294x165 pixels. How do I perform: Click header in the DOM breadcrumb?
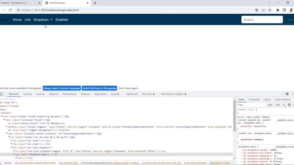click(8, 163)
